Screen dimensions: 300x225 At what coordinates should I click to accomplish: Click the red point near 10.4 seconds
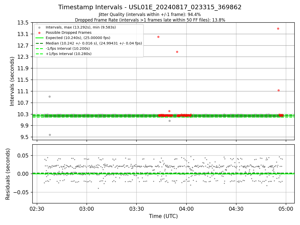click(x=169, y=111)
